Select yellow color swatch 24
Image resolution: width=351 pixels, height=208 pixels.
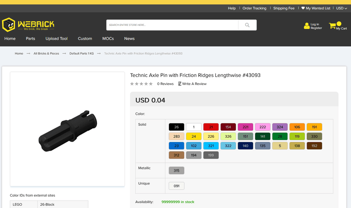[193, 136]
